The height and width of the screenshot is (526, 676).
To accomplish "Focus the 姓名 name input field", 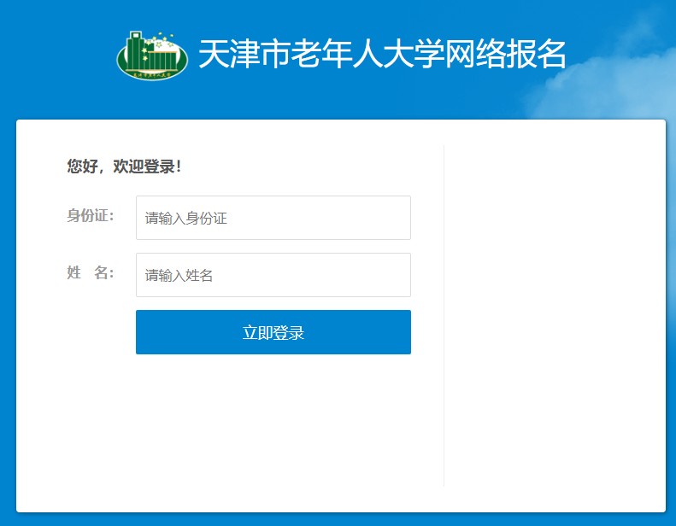I will pos(273,275).
